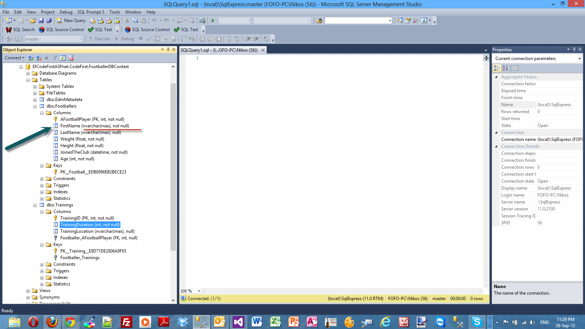Click the MDX query icon
This screenshot has height=329, width=585.
pos(101,20)
